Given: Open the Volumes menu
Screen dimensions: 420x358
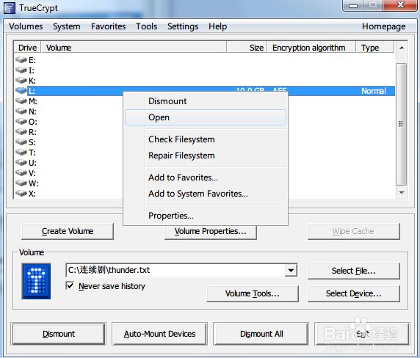Looking at the screenshot, I should pos(26,26).
